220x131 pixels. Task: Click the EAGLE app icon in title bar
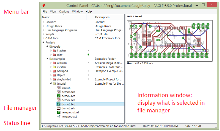point(44,5)
